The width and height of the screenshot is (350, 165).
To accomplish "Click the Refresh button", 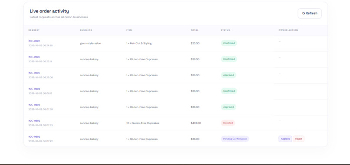I will (x=310, y=13).
